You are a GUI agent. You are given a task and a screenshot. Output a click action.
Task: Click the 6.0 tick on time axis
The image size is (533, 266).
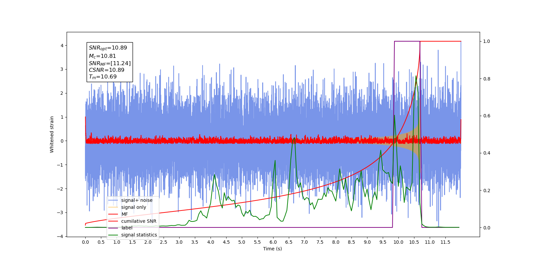coord(273,242)
